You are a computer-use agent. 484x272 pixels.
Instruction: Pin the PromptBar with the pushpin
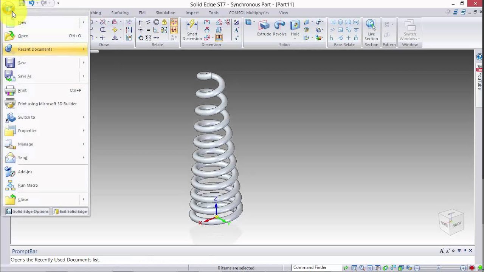pos(465,250)
